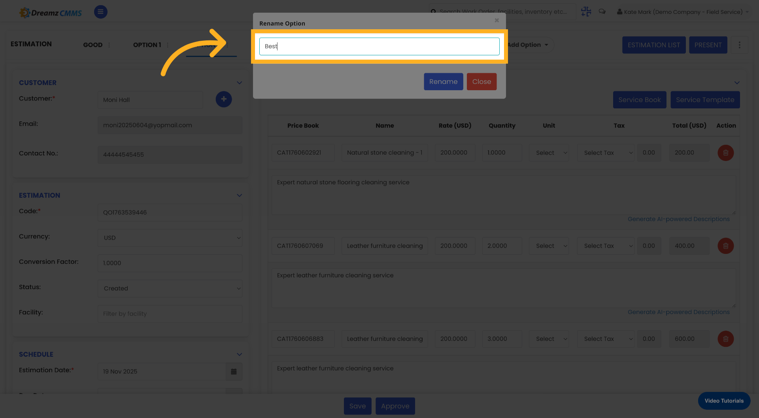Open the kebab menu beside GOOD tab
Viewport: 759px width, 418px height.
coord(110,45)
